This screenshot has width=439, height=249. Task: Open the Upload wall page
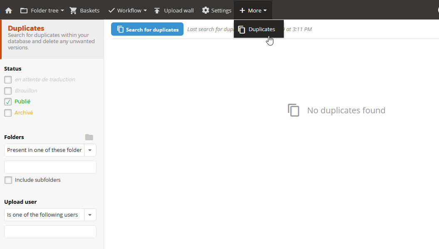coord(174,11)
